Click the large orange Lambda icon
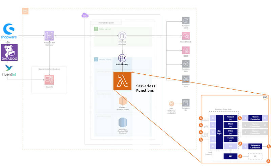271x167 pixels. [122, 81]
